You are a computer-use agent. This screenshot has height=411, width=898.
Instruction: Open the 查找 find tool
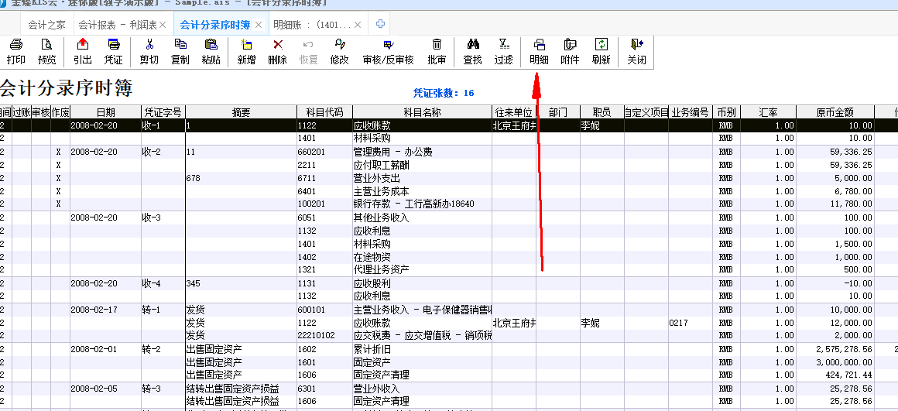click(472, 51)
